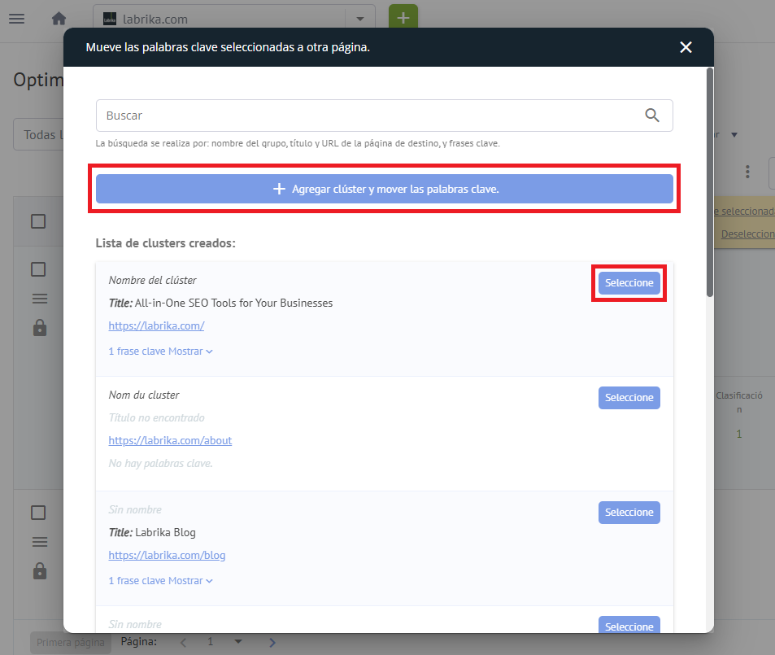Click 'No hay palabras clave.' text
Screen dimensions: 775x655
[x=161, y=463]
